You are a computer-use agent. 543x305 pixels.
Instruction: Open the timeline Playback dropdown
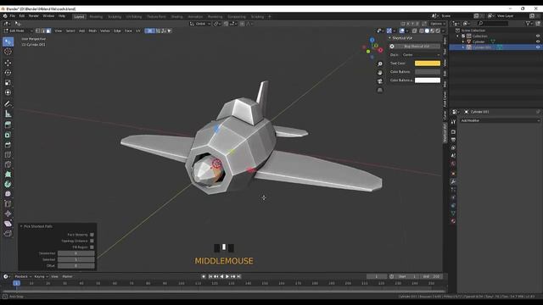pos(23,276)
